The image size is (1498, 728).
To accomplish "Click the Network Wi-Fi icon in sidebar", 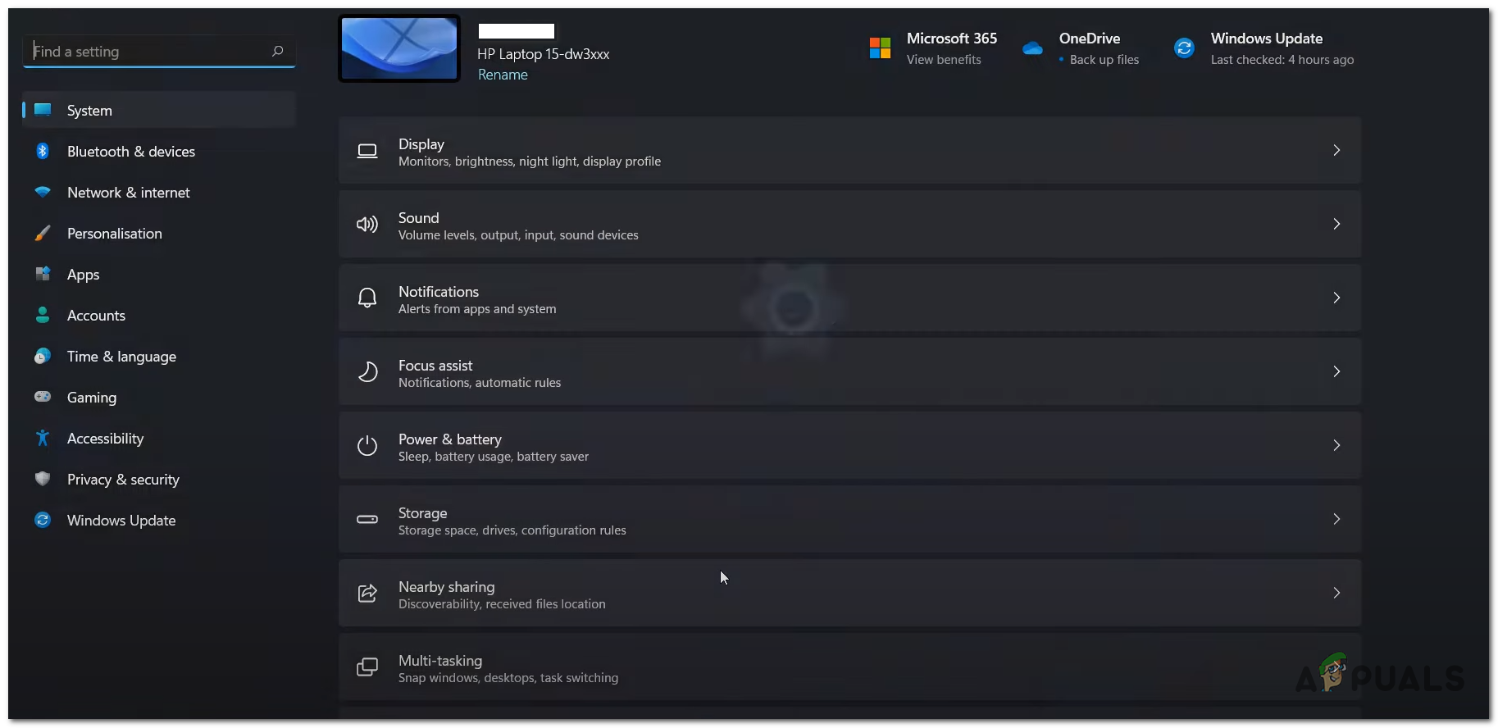I will coord(43,192).
